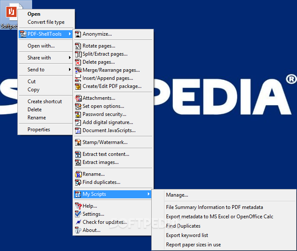Click the About... label
Viewport: 297px width, 251px height.
click(x=92, y=230)
